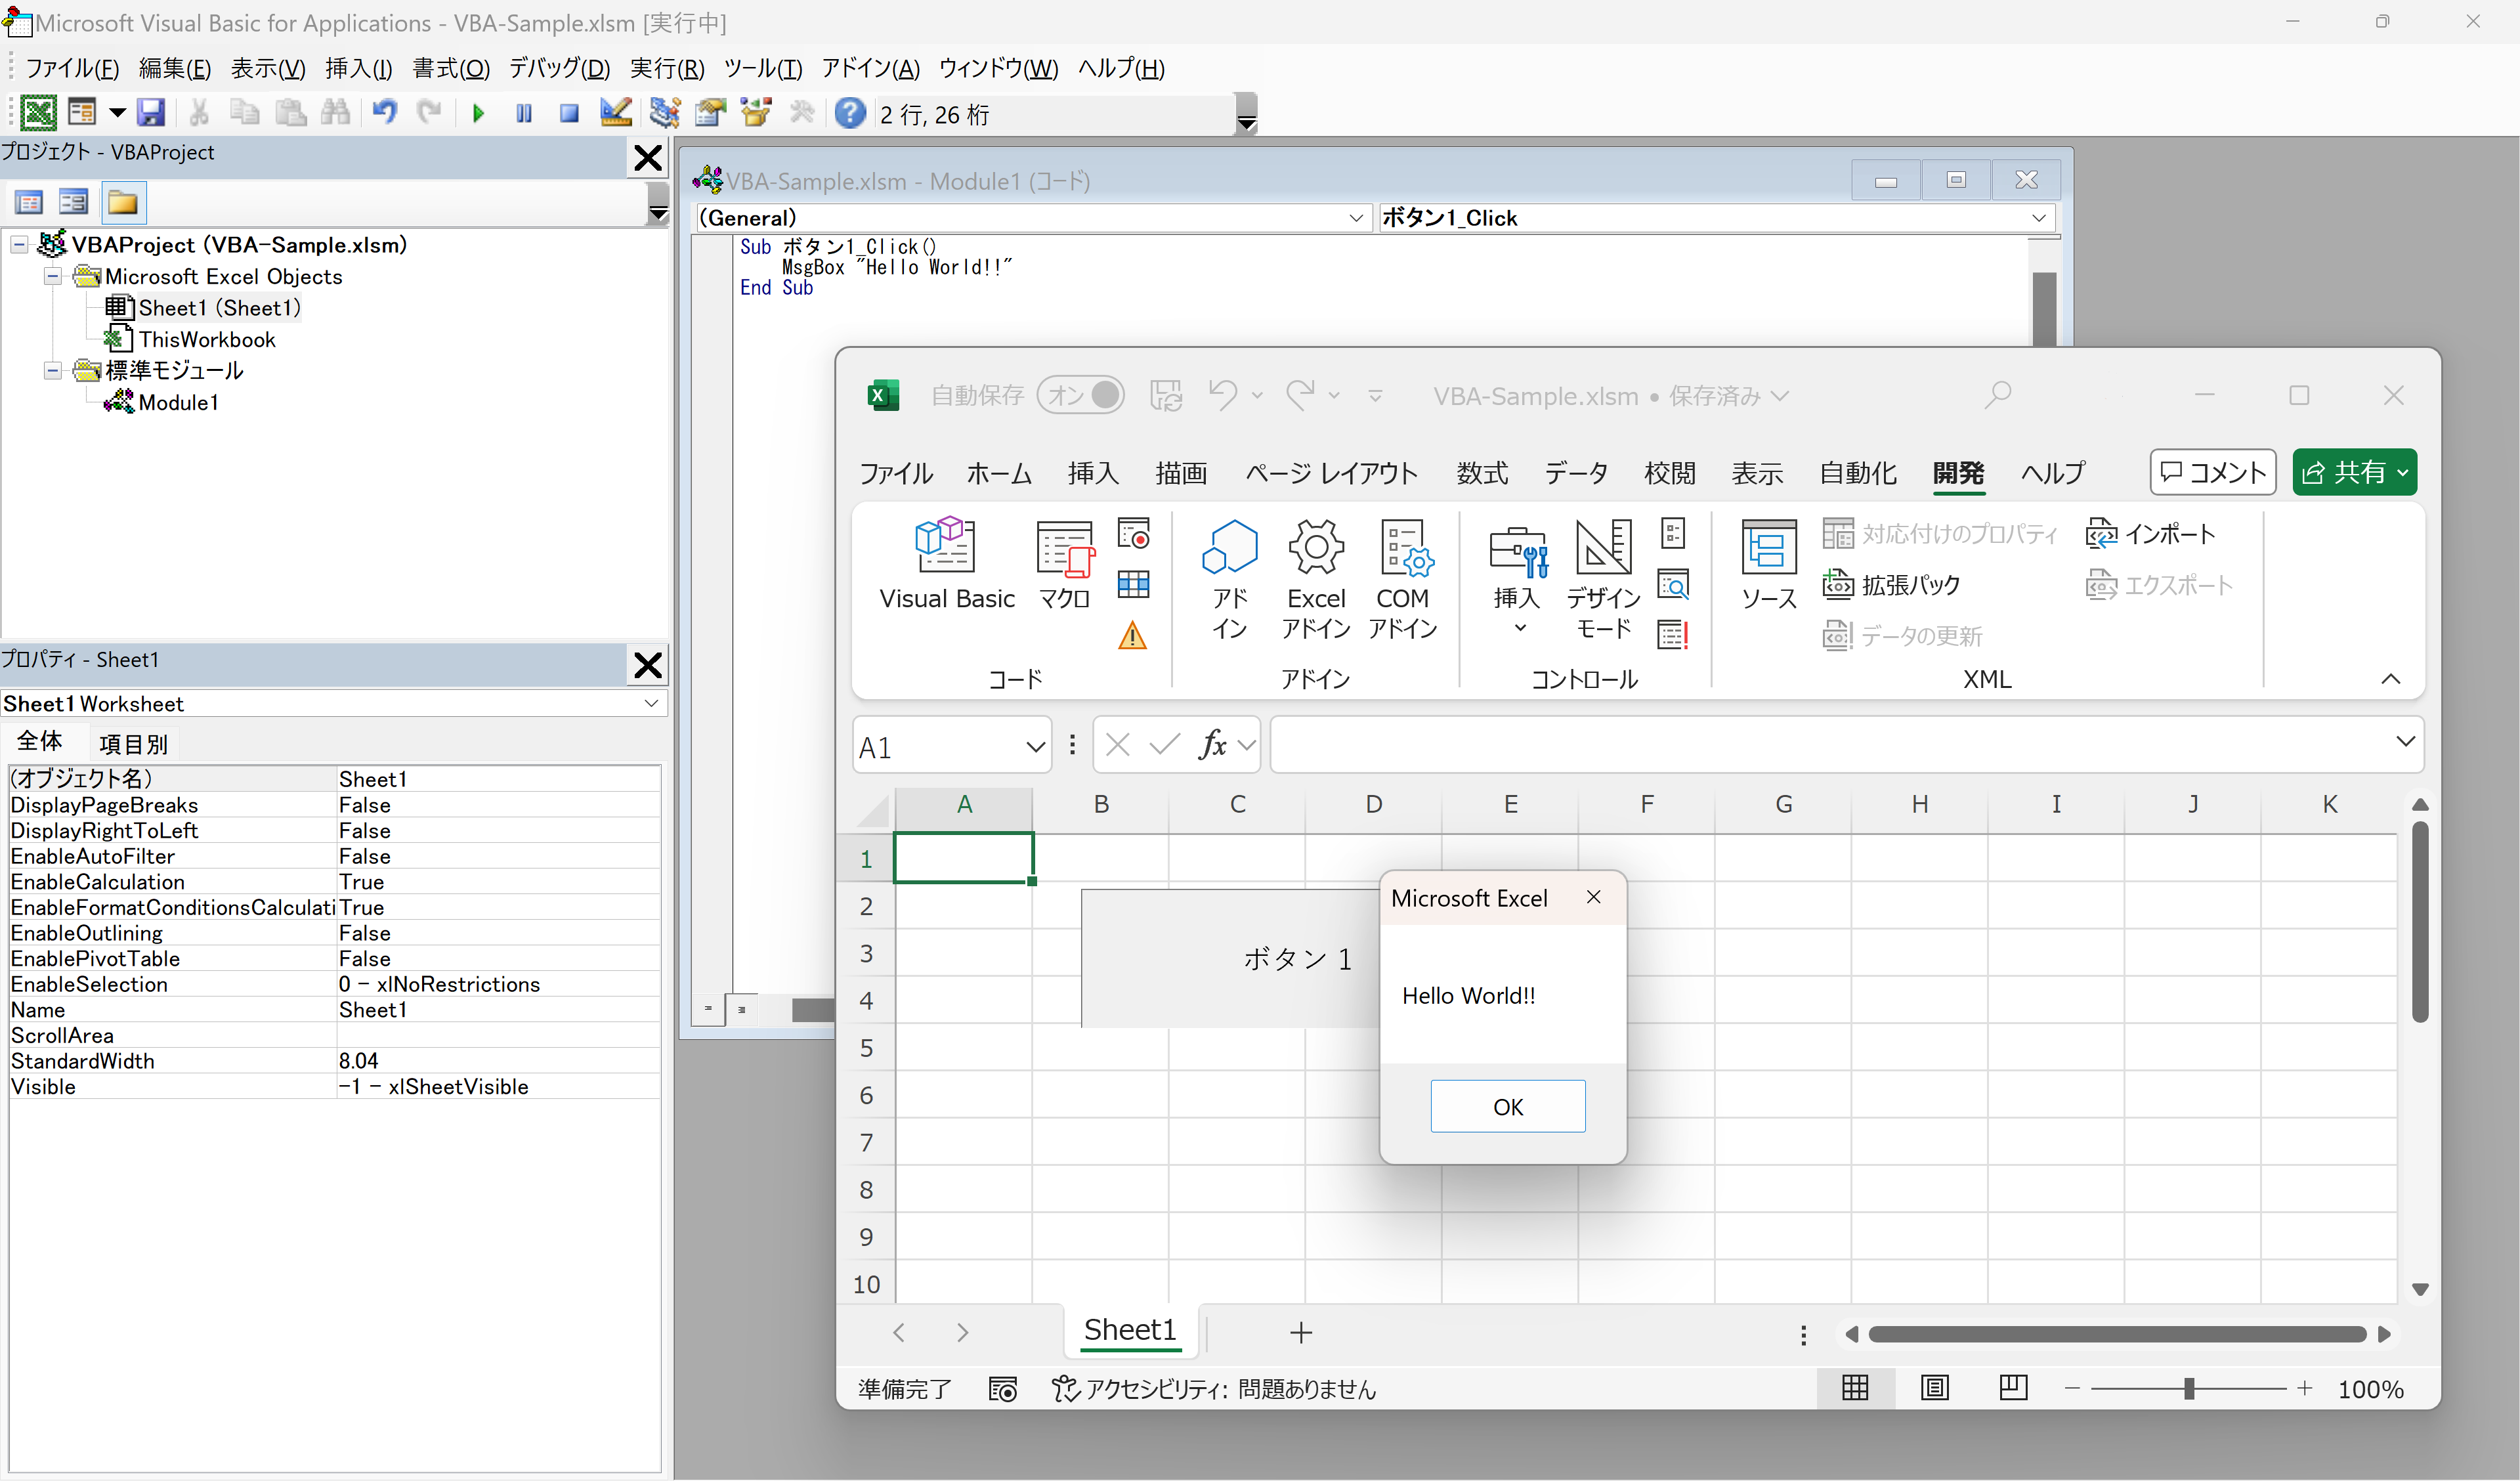Open the 共有 button dropdown
2520x1481 pixels.
click(2403, 472)
